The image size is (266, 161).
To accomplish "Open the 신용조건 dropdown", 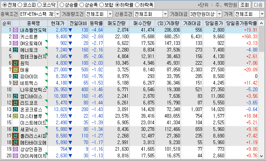I will click(166, 14).
